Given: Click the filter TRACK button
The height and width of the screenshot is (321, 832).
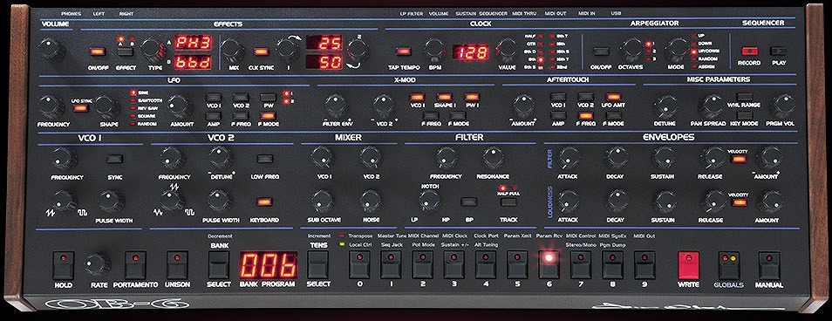Looking at the screenshot, I should 508,202.
